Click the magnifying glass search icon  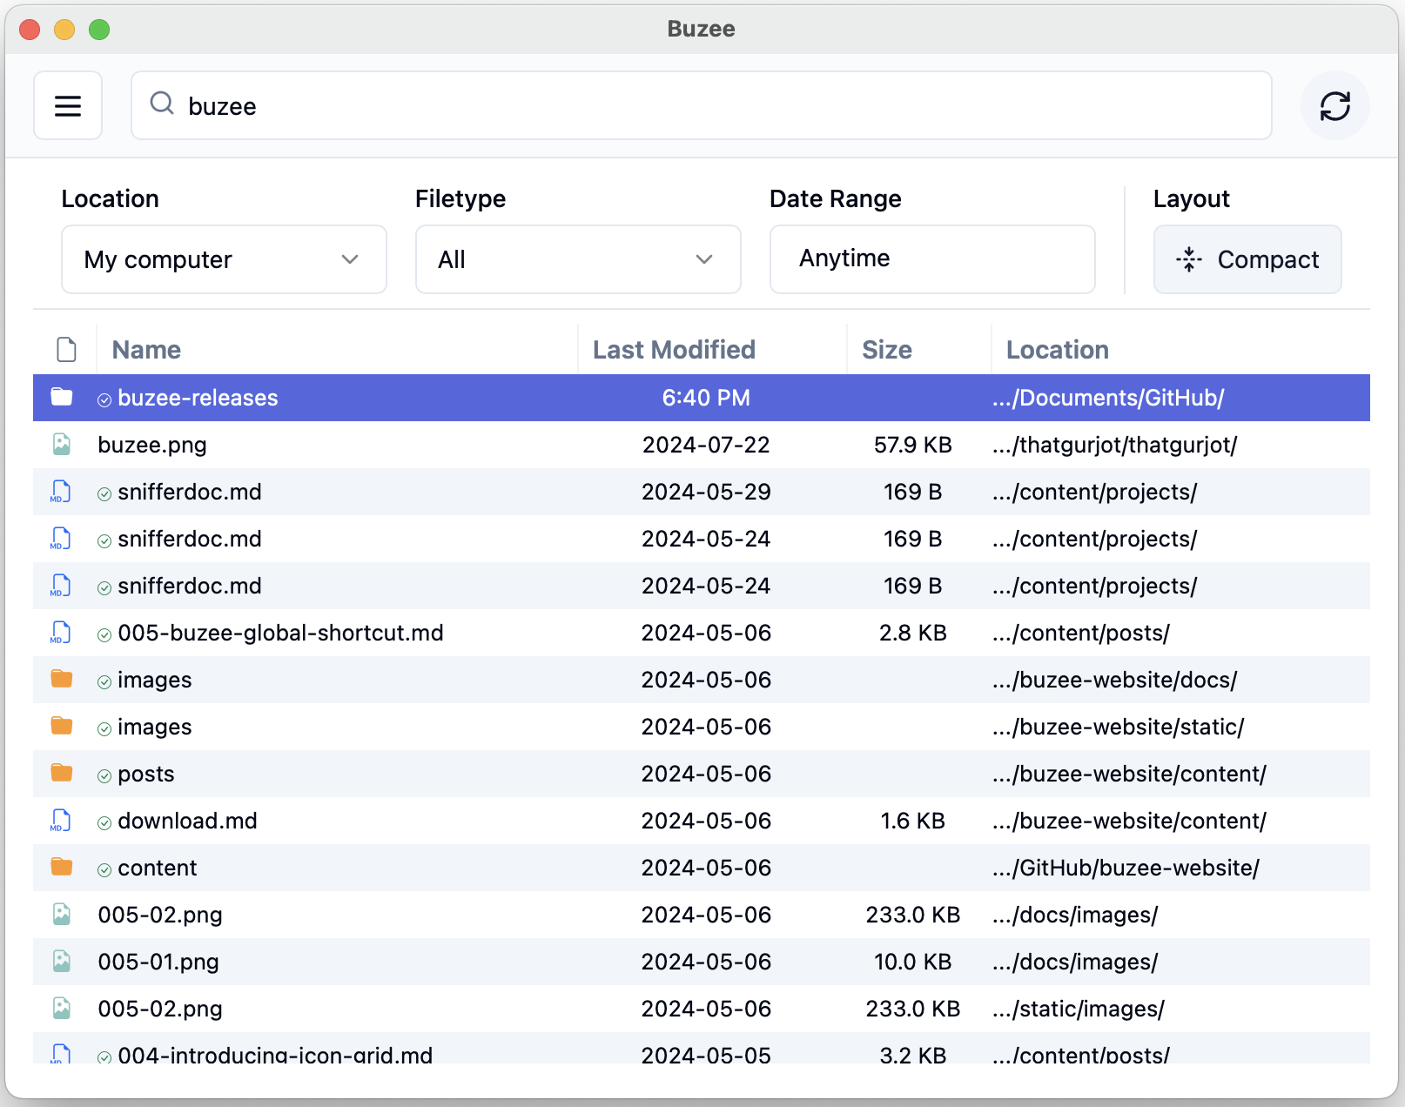tap(162, 104)
